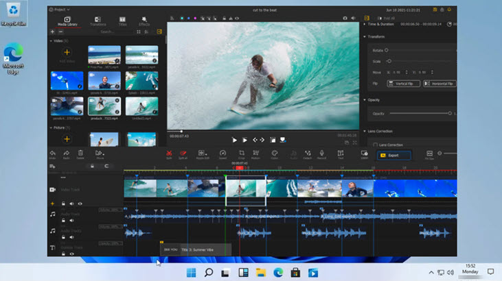The height and width of the screenshot is (281, 502).
Task: Click the Undo icon
Action: pos(52,154)
